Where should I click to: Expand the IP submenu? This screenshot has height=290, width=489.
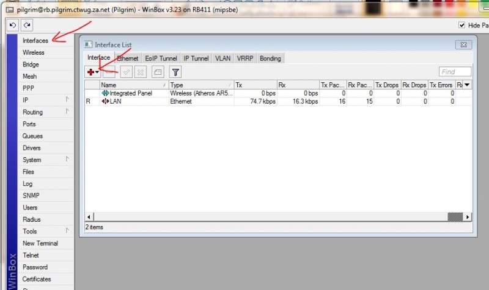(x=67, y=99)
